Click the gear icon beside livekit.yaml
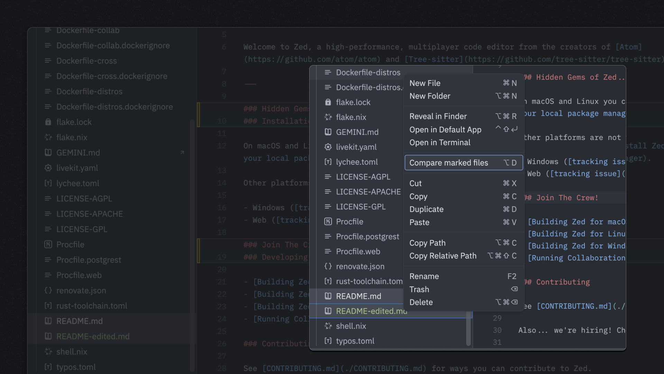664x374 pixels. tap(48, 168)
